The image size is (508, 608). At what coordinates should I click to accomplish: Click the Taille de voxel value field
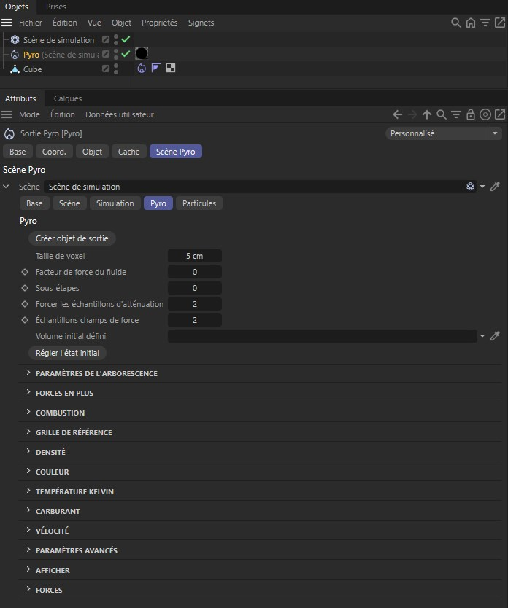pos(194,256)
